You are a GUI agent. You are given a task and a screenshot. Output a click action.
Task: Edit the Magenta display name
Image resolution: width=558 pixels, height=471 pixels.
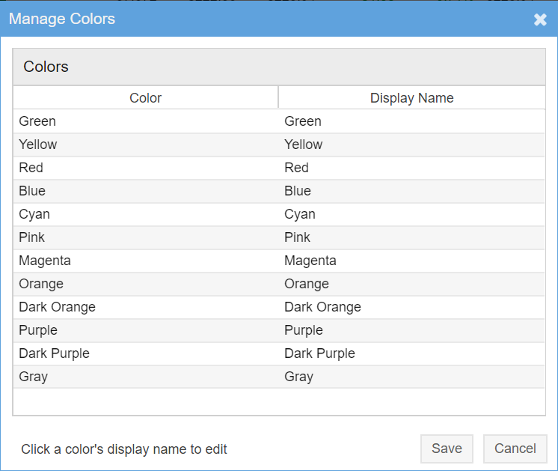(x=411, y=261)
